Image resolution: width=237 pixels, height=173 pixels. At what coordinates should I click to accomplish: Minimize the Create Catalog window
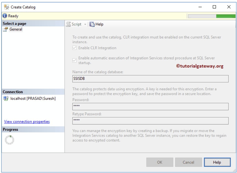tap(200, 7)
